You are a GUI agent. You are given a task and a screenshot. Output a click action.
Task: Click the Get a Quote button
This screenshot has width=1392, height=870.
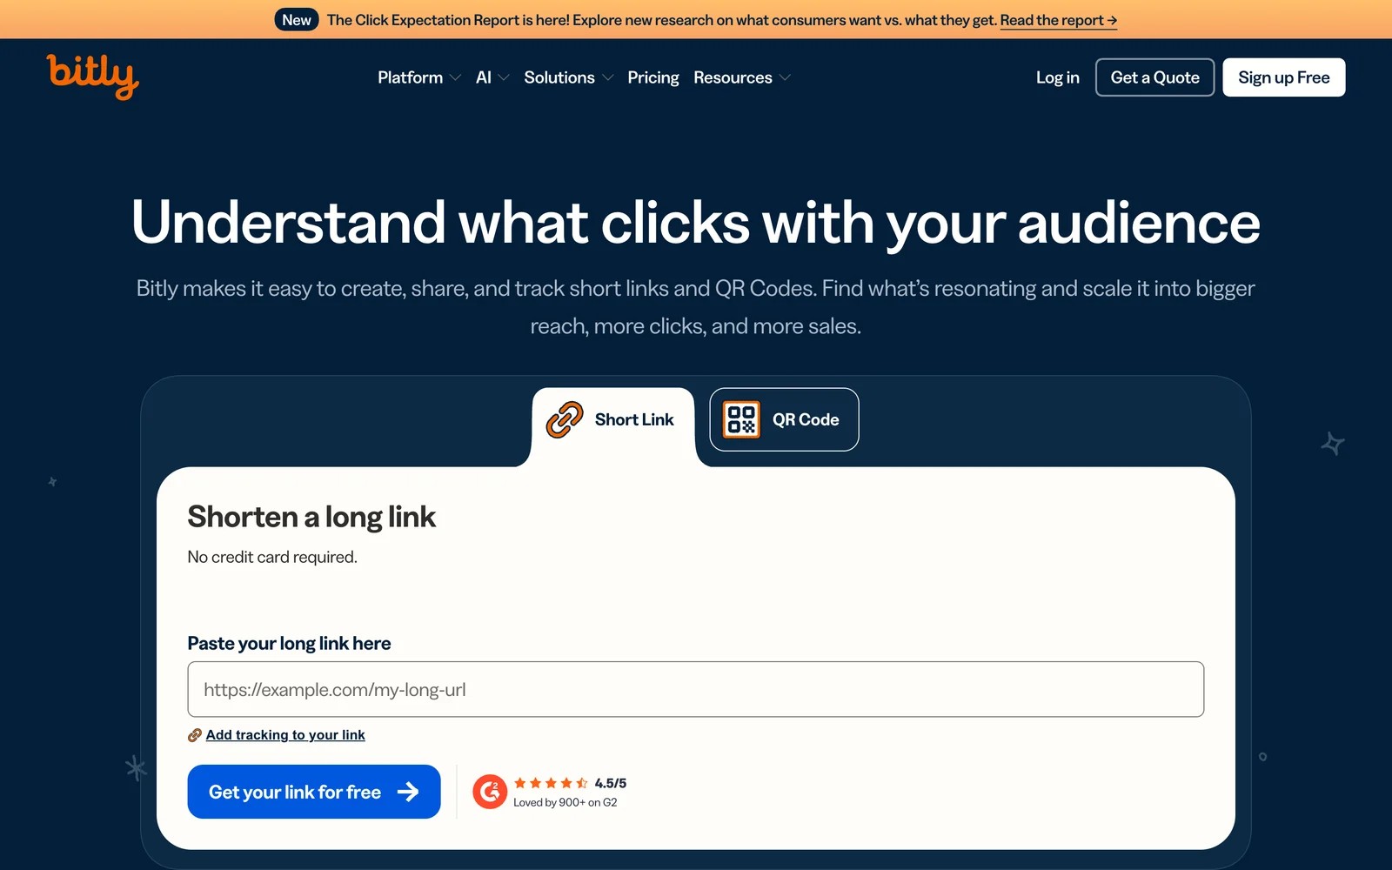click(x=1154, y=77)
